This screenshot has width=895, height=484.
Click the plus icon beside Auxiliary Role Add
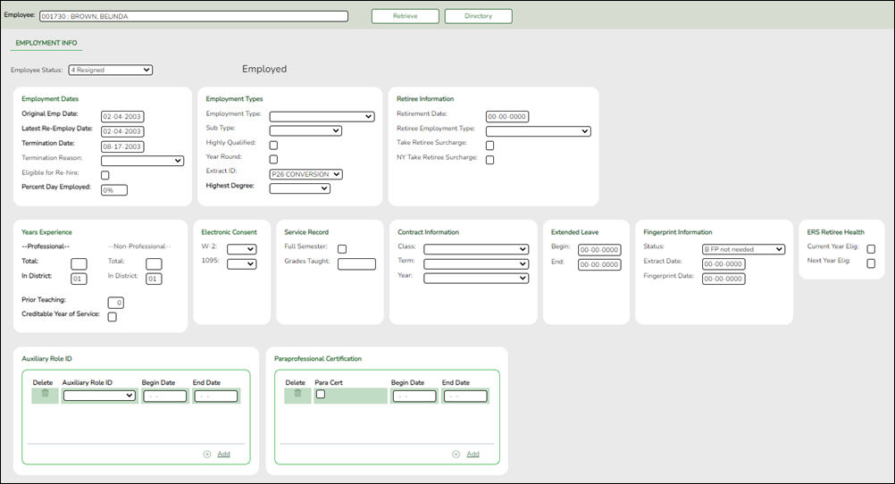[x=207, y=455]
